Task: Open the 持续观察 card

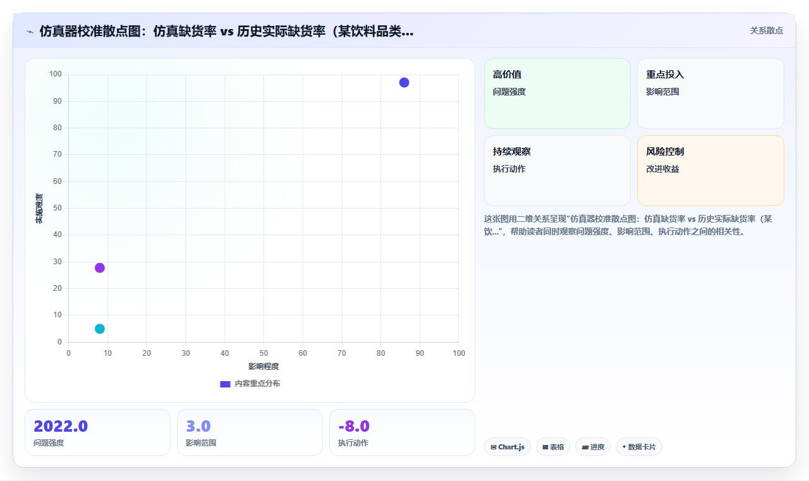Action: [x=557, y=171]
